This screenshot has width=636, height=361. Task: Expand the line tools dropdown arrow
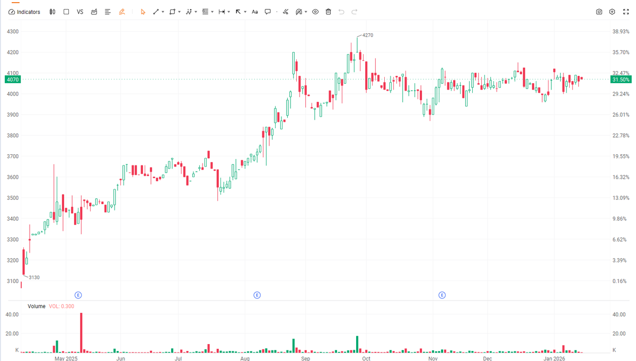pyautogui.click(x=163, y=12)
